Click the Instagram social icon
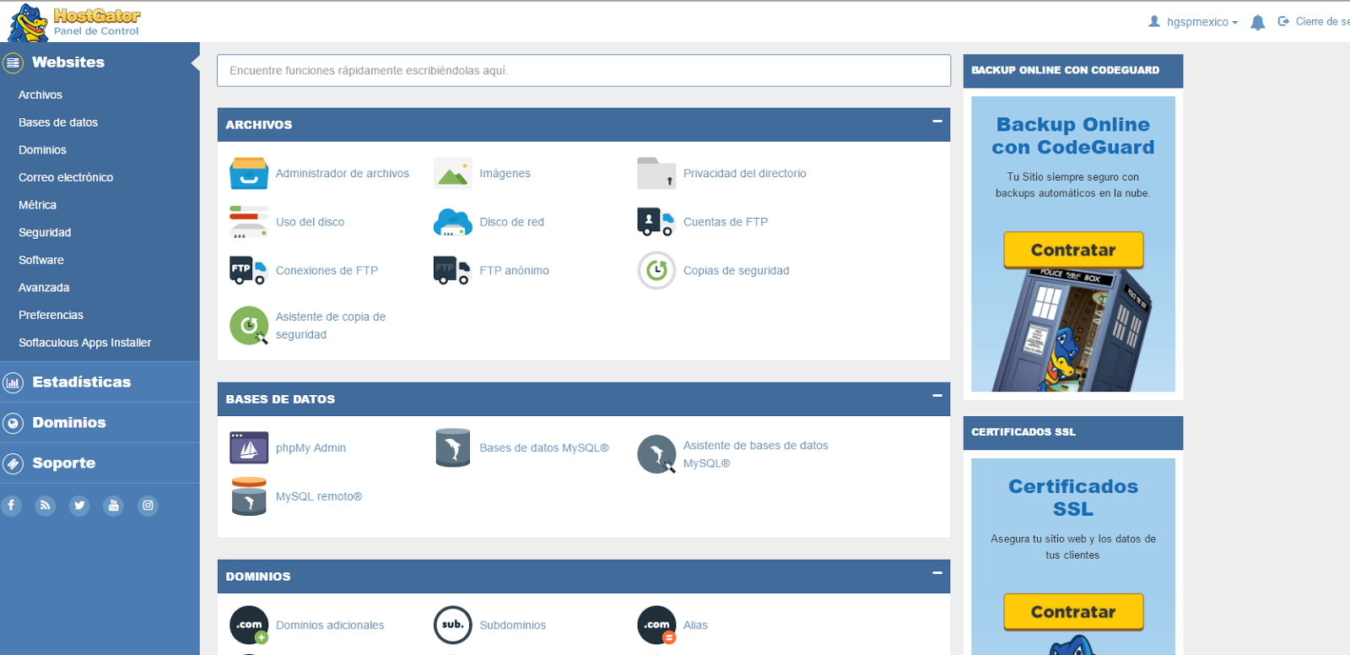1350x655 pixels. point(148,506)
